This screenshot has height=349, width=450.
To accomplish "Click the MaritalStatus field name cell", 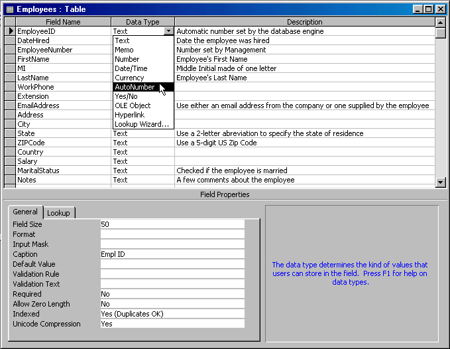I will [64, 171].
